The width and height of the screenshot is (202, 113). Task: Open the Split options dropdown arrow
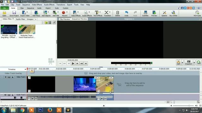182,63
